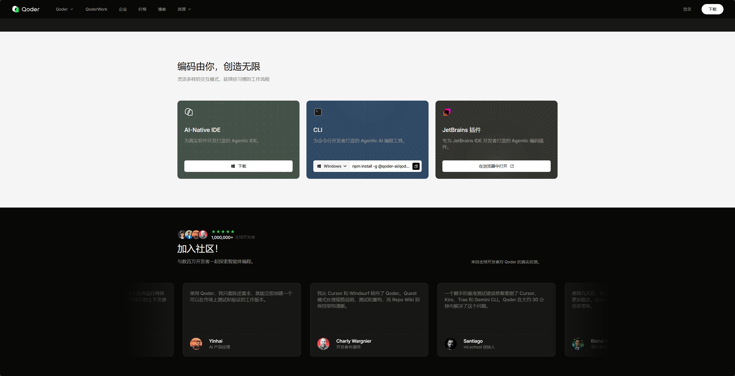This screenshot has width=735, height=376.
Task: Click 来自全球开发者对 Qoder 的真实反馈 text
Action: click(x=505, y=262)
